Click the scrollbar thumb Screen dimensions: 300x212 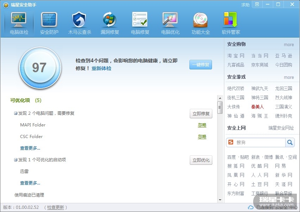point(220,107)
